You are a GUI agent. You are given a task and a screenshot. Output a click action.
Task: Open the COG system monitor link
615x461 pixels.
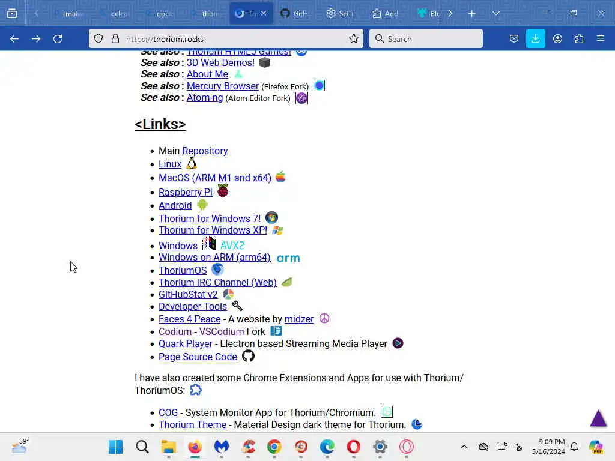[x=168, y=413]
